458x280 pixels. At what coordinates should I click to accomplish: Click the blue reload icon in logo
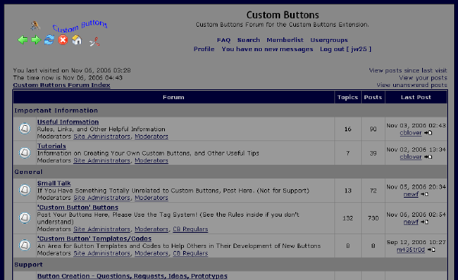point(49,40)
